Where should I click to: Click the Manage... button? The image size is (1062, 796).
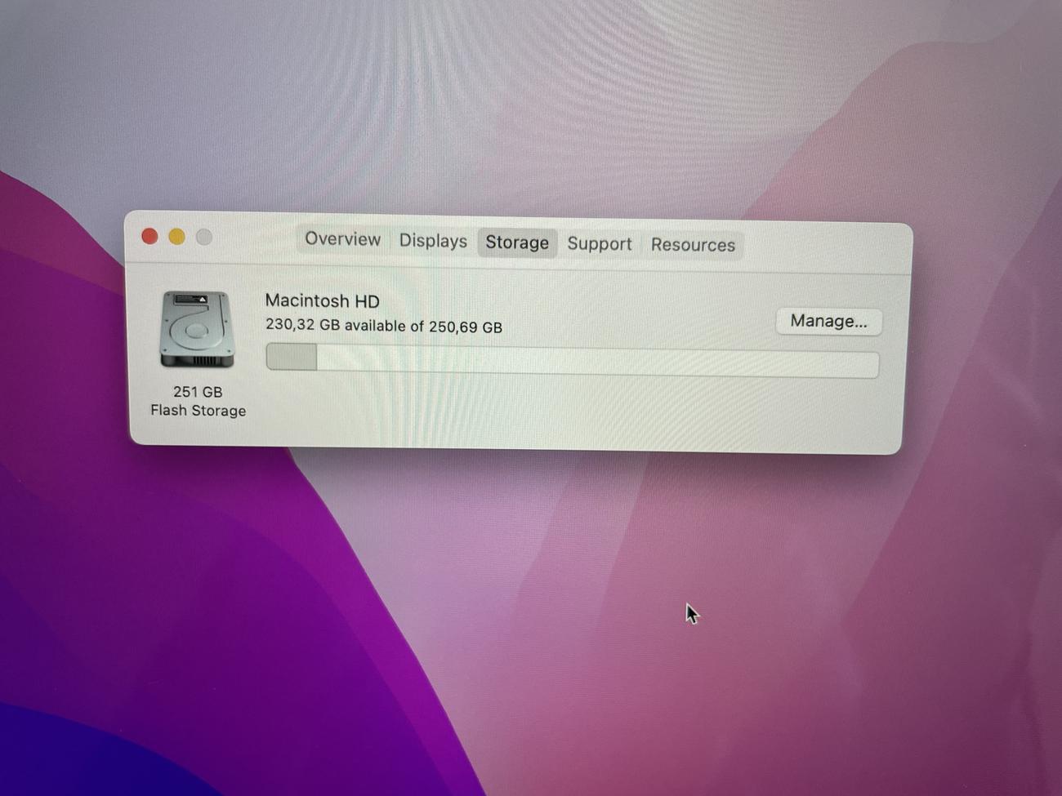point(828,321)
